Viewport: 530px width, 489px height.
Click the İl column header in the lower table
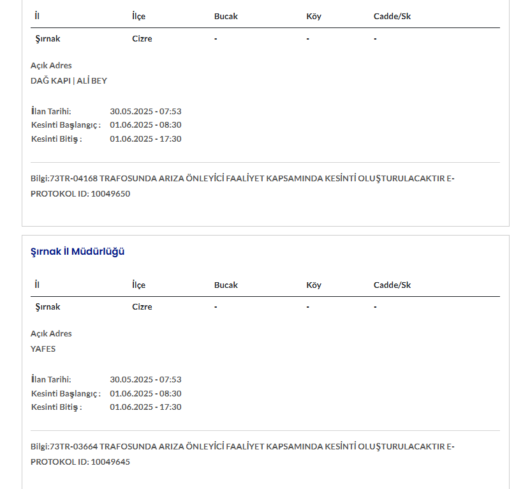(37, 285)
